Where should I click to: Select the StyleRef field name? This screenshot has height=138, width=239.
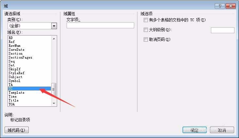pos(16,73)
